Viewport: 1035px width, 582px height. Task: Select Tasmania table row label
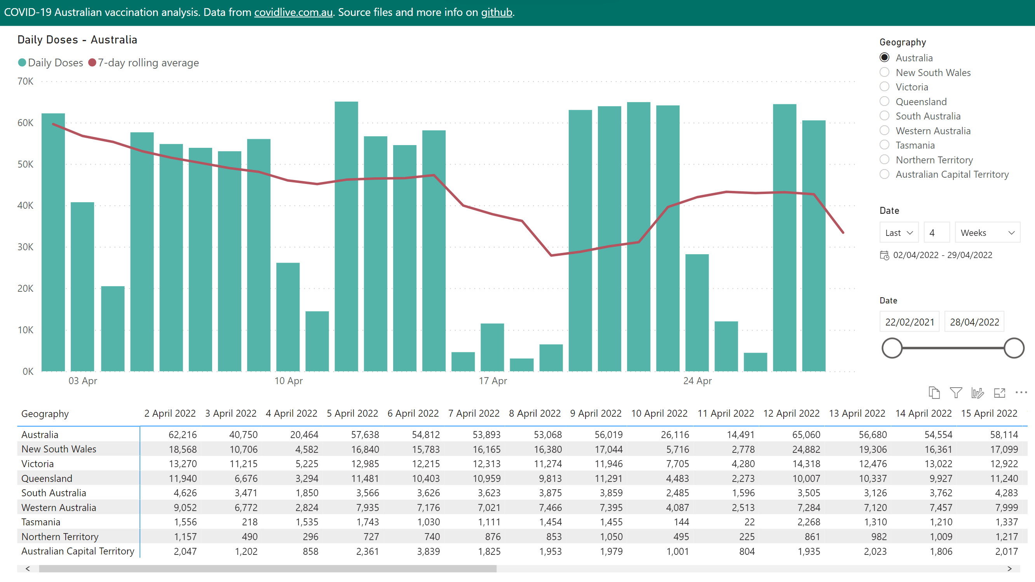tap(40, 522)
